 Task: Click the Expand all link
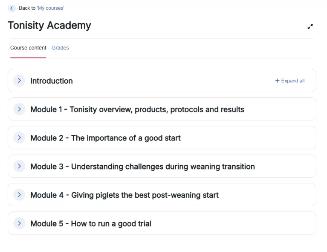tap(292, 81)
